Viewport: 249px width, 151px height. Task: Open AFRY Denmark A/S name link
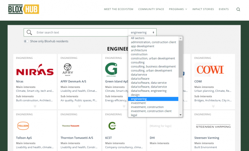point(73,81)
